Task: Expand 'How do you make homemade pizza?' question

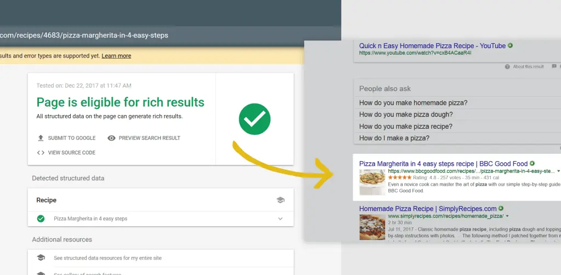Action: pos(460,103)
